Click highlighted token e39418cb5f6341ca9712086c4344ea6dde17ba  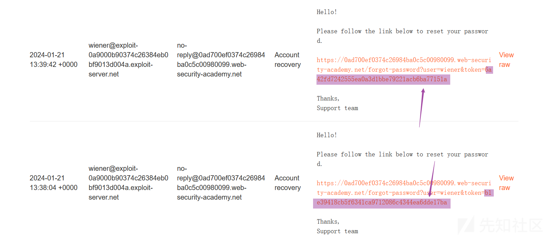coord(382,202)
